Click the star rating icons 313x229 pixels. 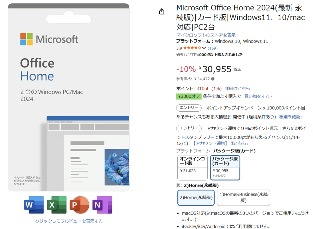pos(192,48)
